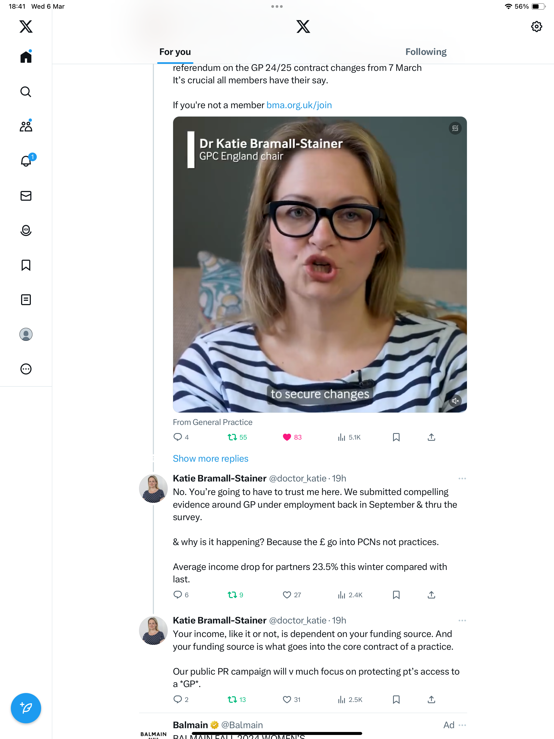Open Messages envelope icon
Image resolution: width=554 pixels, height=739 pixels.
(x=26, y=196)
